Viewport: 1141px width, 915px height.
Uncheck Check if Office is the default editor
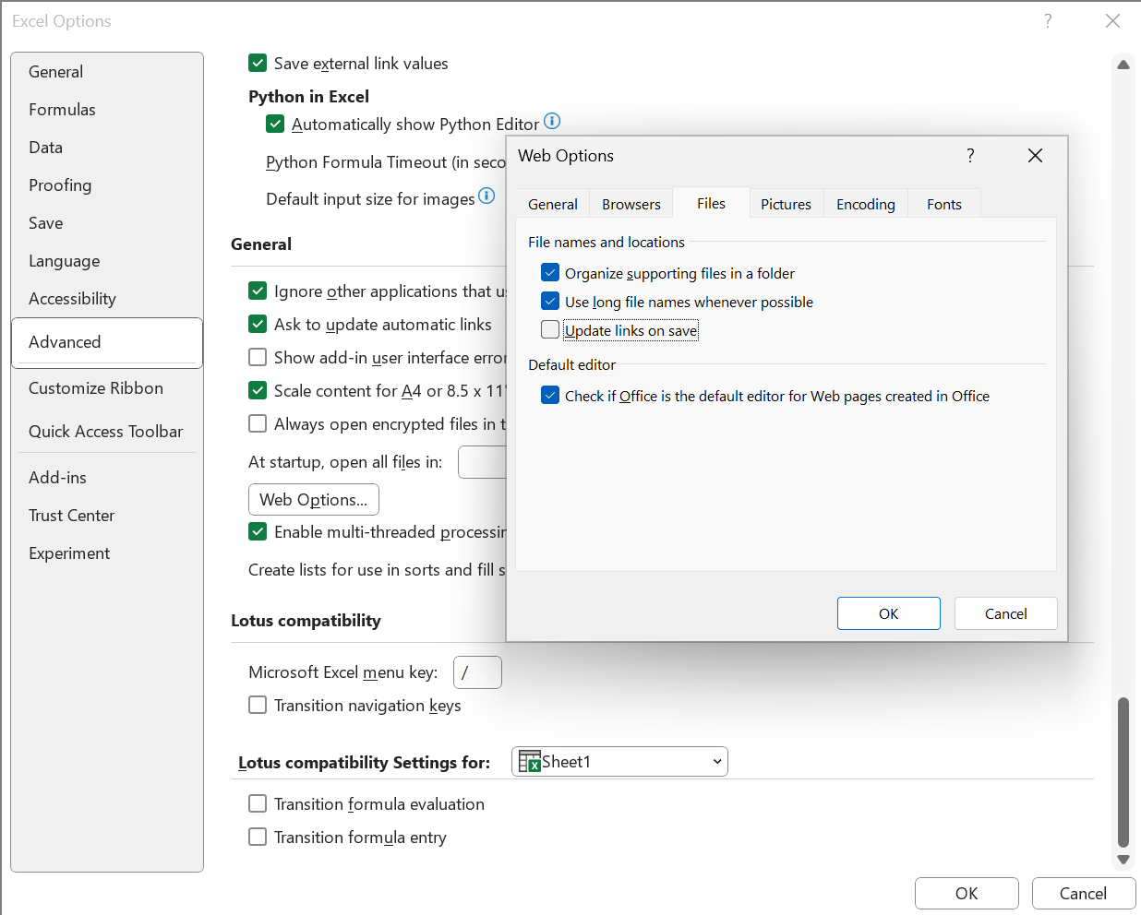(551, 395)
